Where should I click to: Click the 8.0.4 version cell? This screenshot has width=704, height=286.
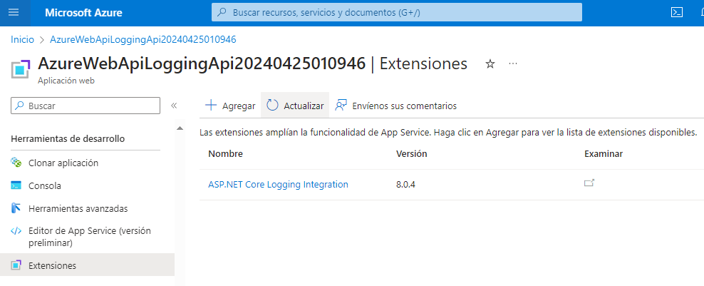(x=406, y=185)
